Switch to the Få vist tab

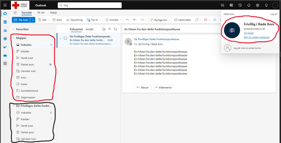[41, 13]
